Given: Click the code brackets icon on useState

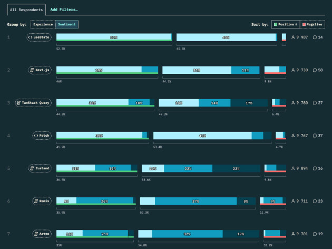Looking at the screenshot, I should pos(30,37).
